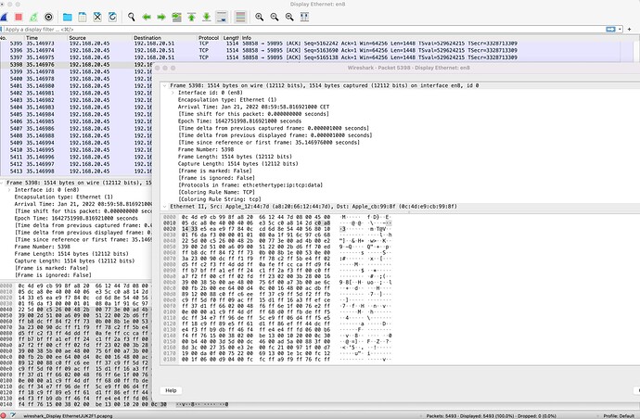
Task: Close this capture file via the X document icon
Action: click(x=97, y=17)
